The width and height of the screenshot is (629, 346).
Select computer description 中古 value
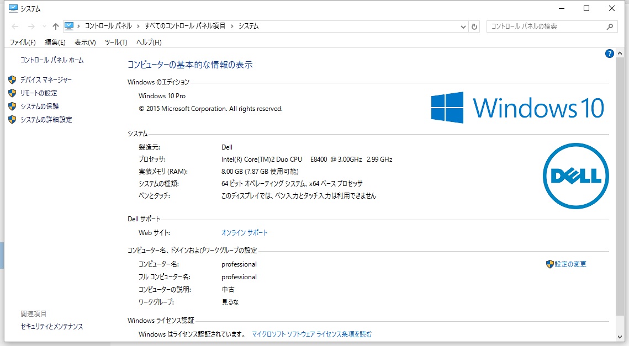pos(228,290)
